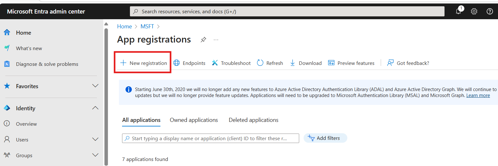Click the info icon in ADAL banner
This screenshot has height=166, width=498.
[x=129, y=89]
